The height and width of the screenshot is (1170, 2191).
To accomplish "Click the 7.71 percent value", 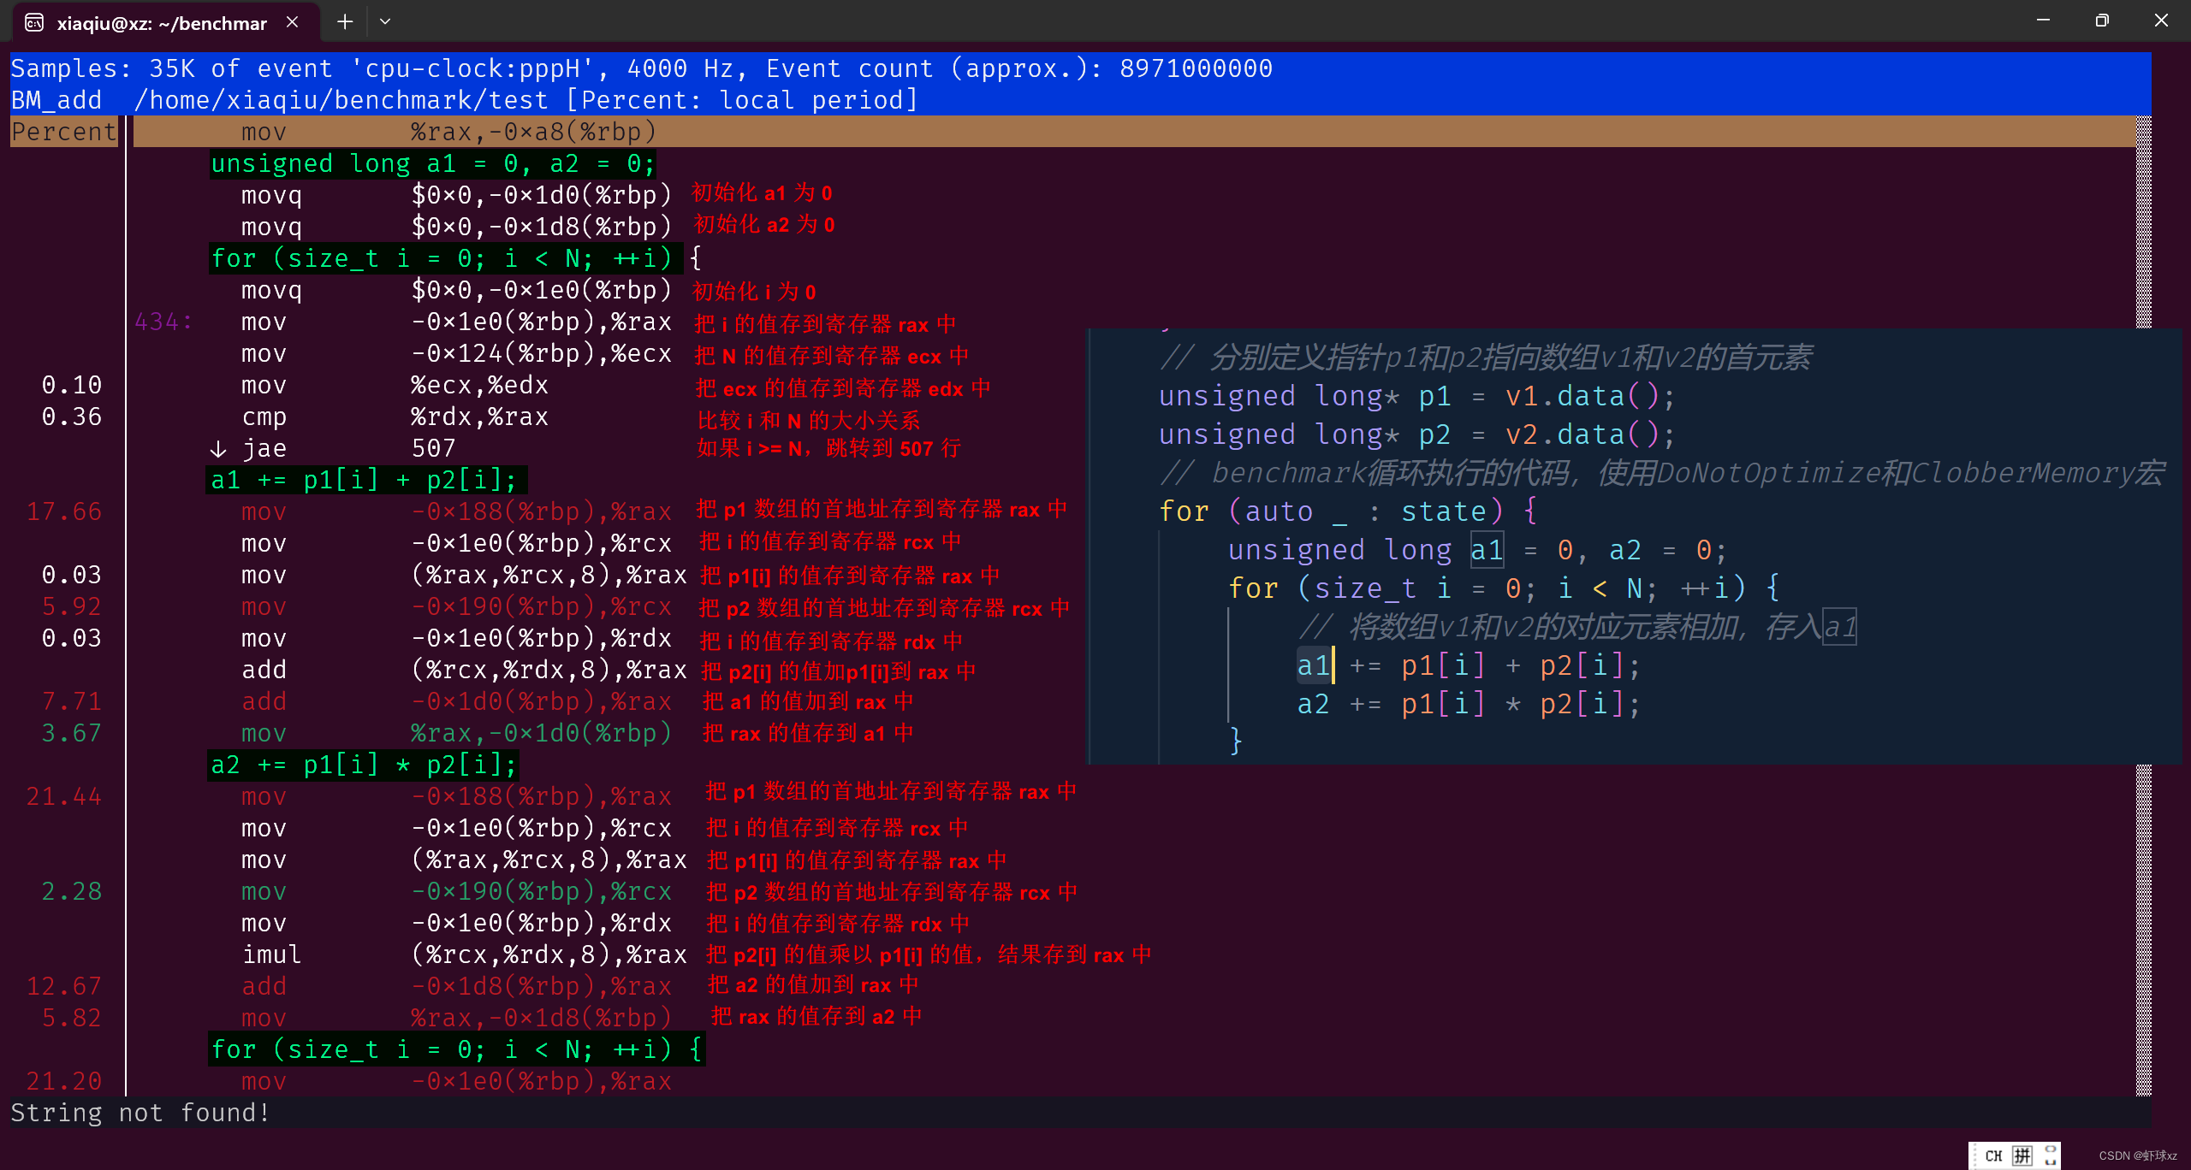I will pyautogui.click(x=72, y=701).
